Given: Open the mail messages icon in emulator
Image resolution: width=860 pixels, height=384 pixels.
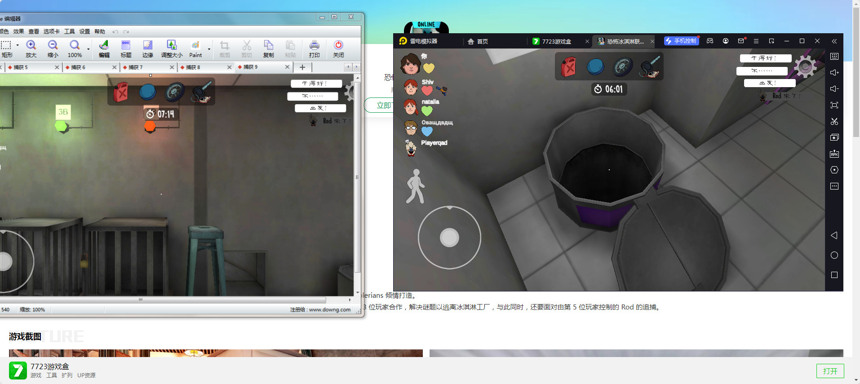Looking at the screenshot, I should tap(741, 41).
